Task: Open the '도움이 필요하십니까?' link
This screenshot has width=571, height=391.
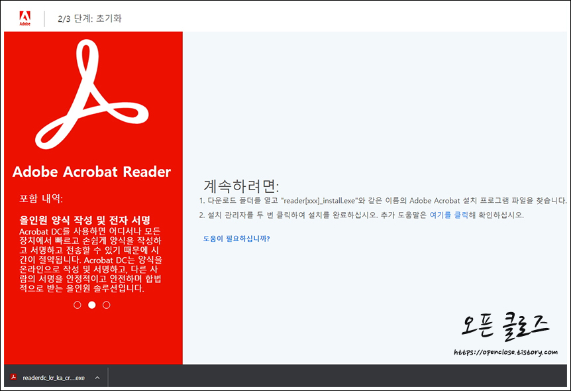Action: (236, 239)
